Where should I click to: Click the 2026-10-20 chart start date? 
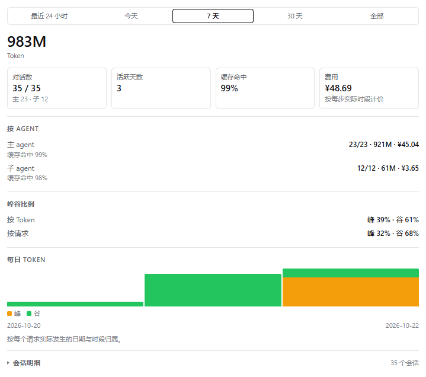24,325
